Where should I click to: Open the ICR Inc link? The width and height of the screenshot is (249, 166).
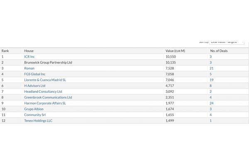click(29, 56)
